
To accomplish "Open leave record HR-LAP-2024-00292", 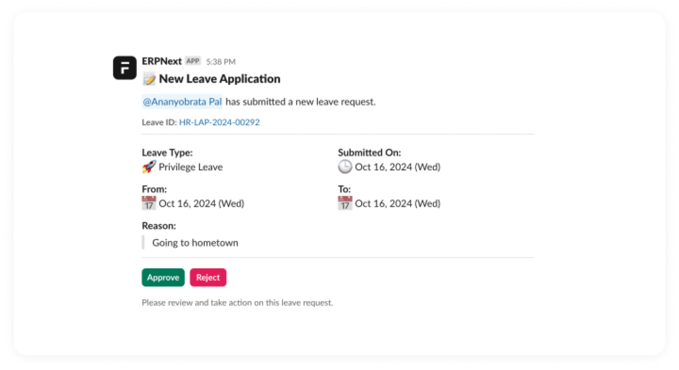I will coord(219,122).
